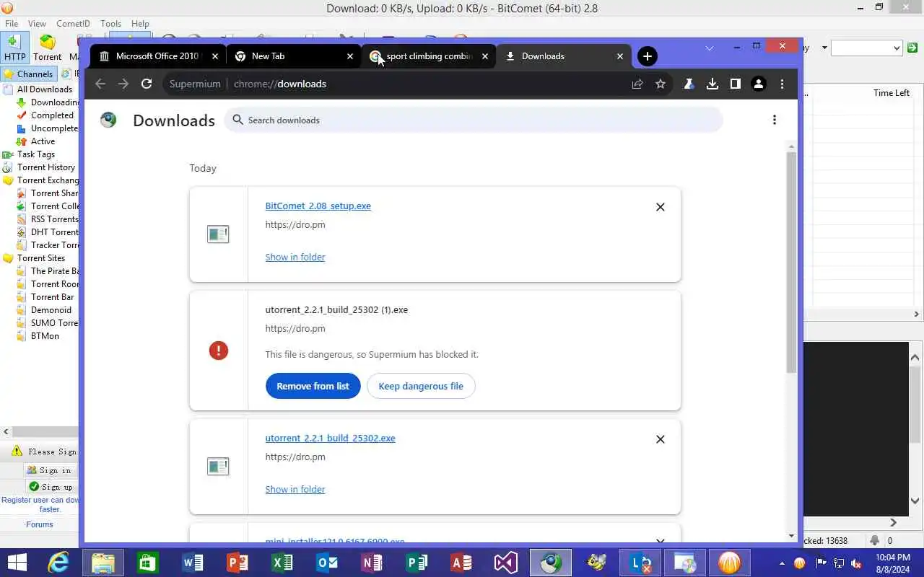Viewport: 924px width, 577px height.
Task: Toggle the browser side panel icon
Action: (735, 84)
